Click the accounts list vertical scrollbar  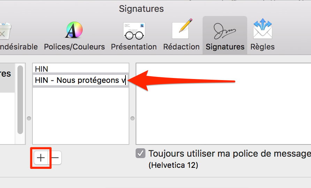pos(20,100)
